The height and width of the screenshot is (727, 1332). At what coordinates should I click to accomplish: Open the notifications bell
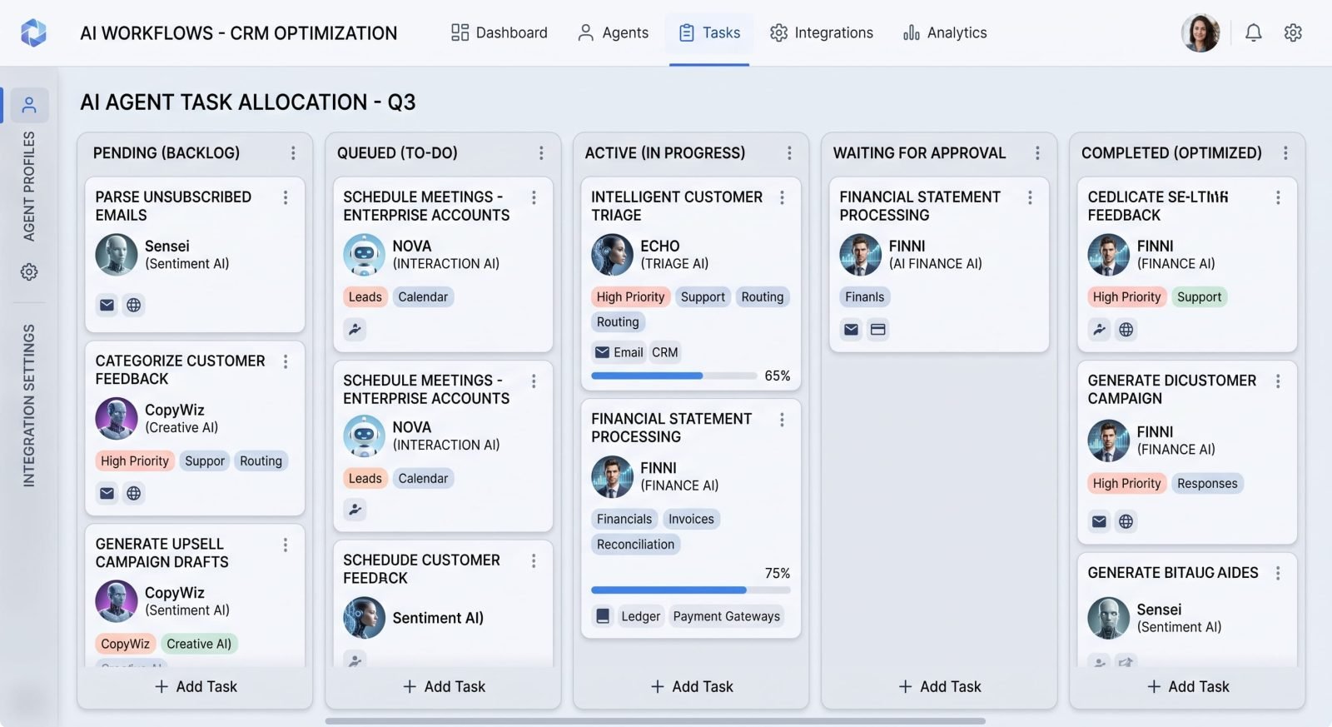[x=1253, y=32]
